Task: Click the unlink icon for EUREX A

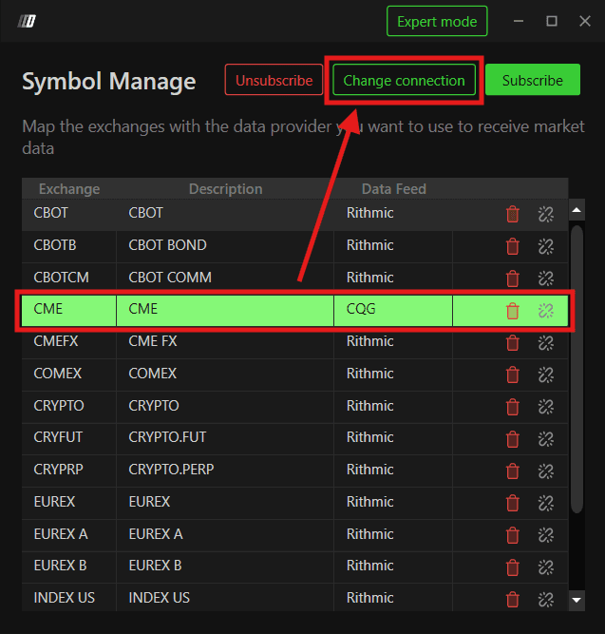Action: coord(545,535)
